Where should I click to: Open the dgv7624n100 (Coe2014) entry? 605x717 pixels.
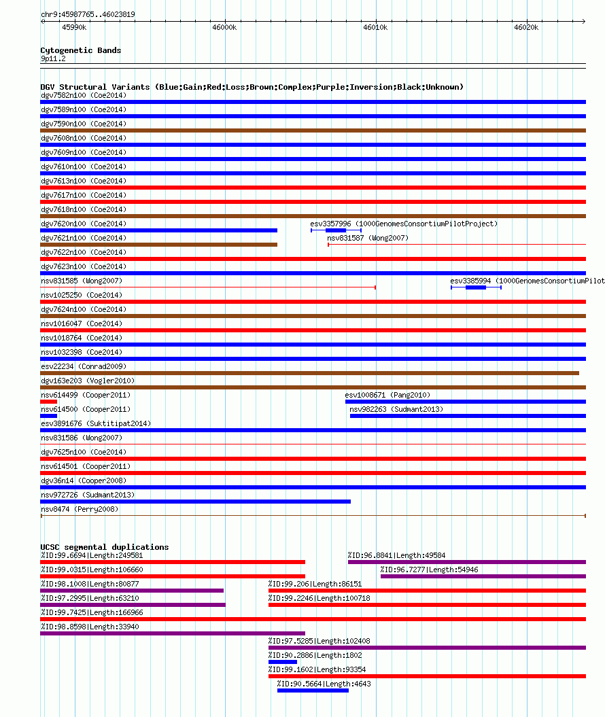[x=84, y=309]
